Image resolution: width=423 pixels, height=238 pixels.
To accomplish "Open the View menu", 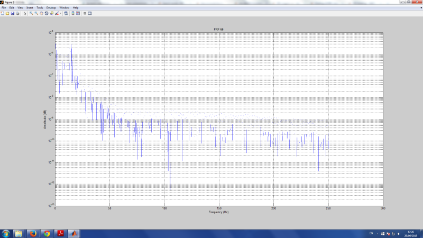I will (20, 7).
